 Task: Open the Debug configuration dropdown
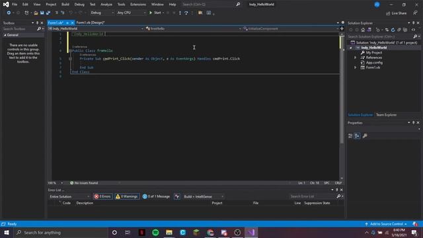tap(102, 13)
